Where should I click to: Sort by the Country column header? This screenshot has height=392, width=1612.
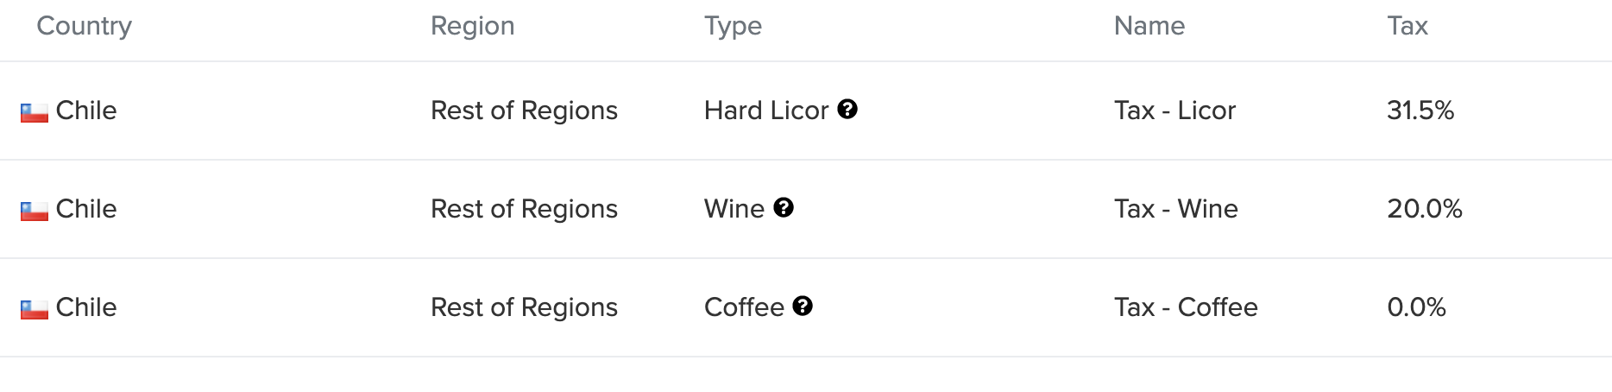pyautogui.click(x=84, y=26)
